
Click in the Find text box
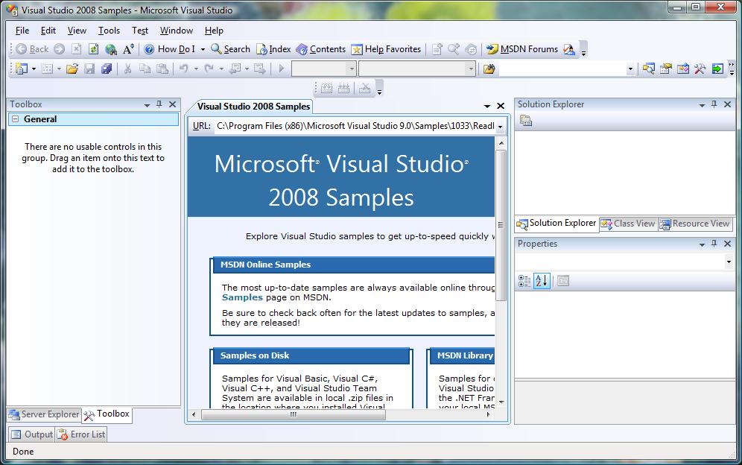click(562, 69)
